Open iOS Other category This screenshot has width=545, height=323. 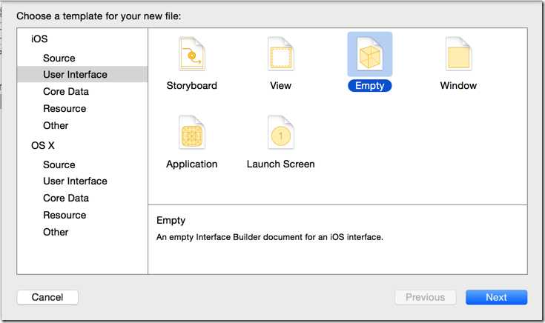coord(56,125)
